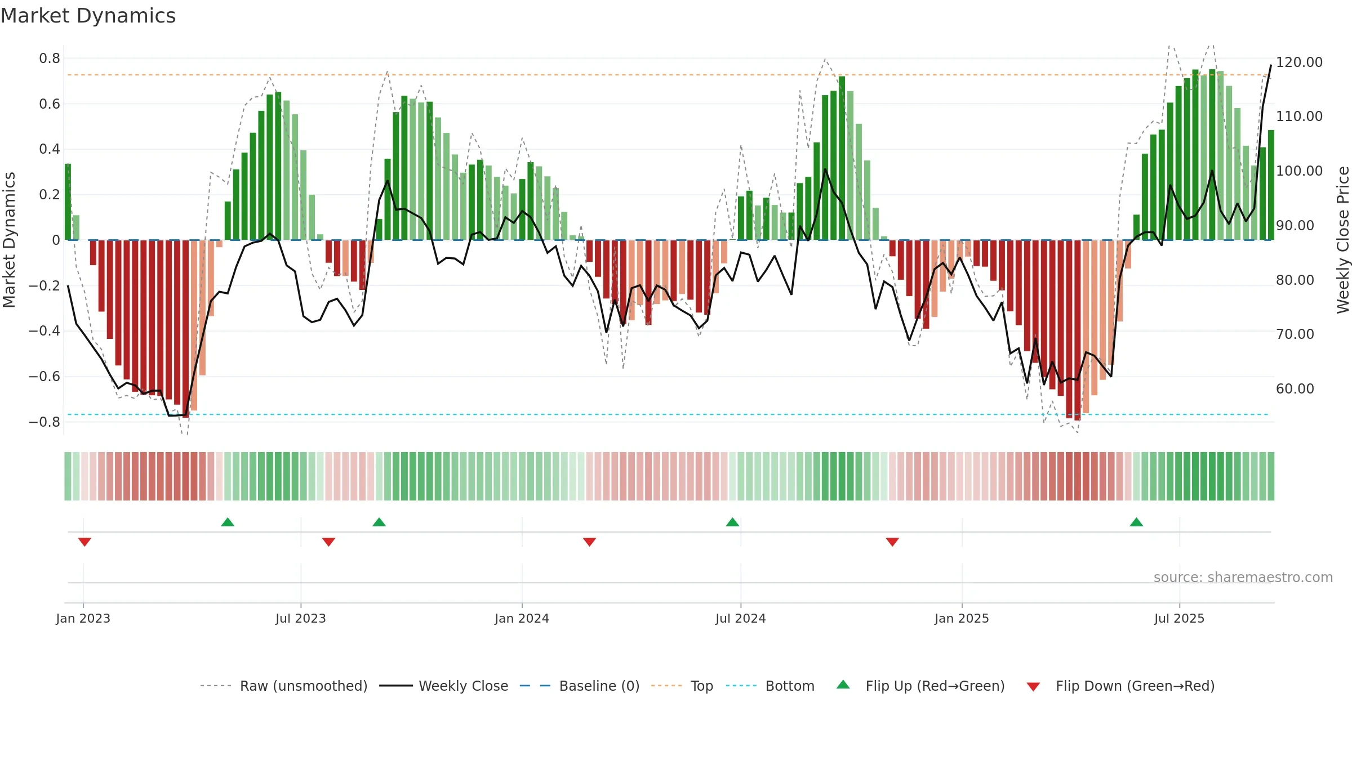The height and width of the screenshot is (760, 1352).
Task: Click the Jul 2025 x-axis label
Action: click(x=1180, y=618)
